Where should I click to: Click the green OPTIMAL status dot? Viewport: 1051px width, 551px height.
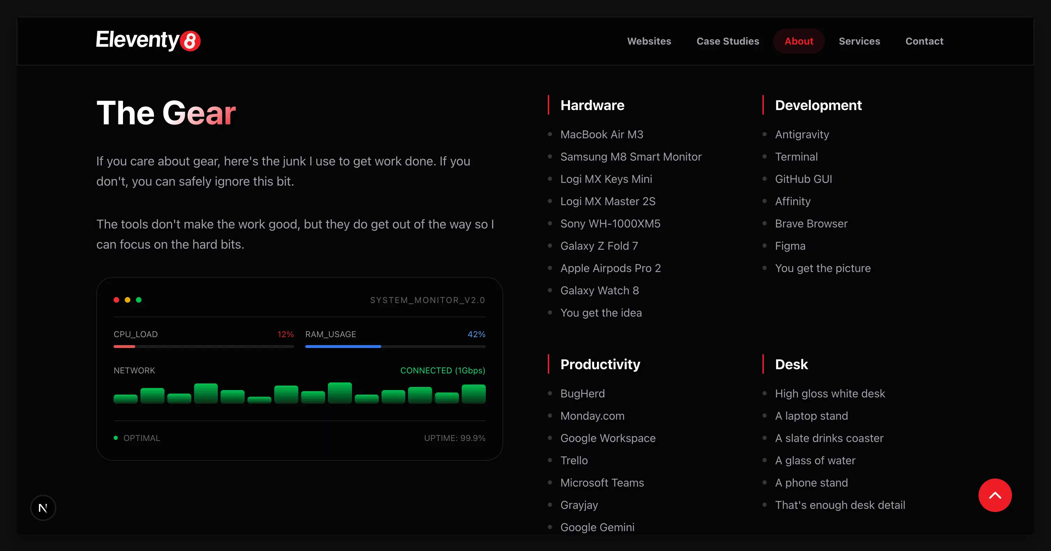[116, 437]
